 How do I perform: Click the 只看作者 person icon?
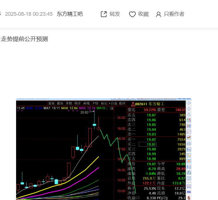tap(158, 14)
